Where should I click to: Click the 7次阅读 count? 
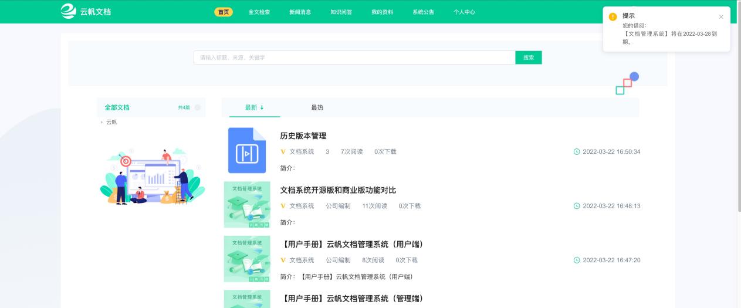[352, 152]
